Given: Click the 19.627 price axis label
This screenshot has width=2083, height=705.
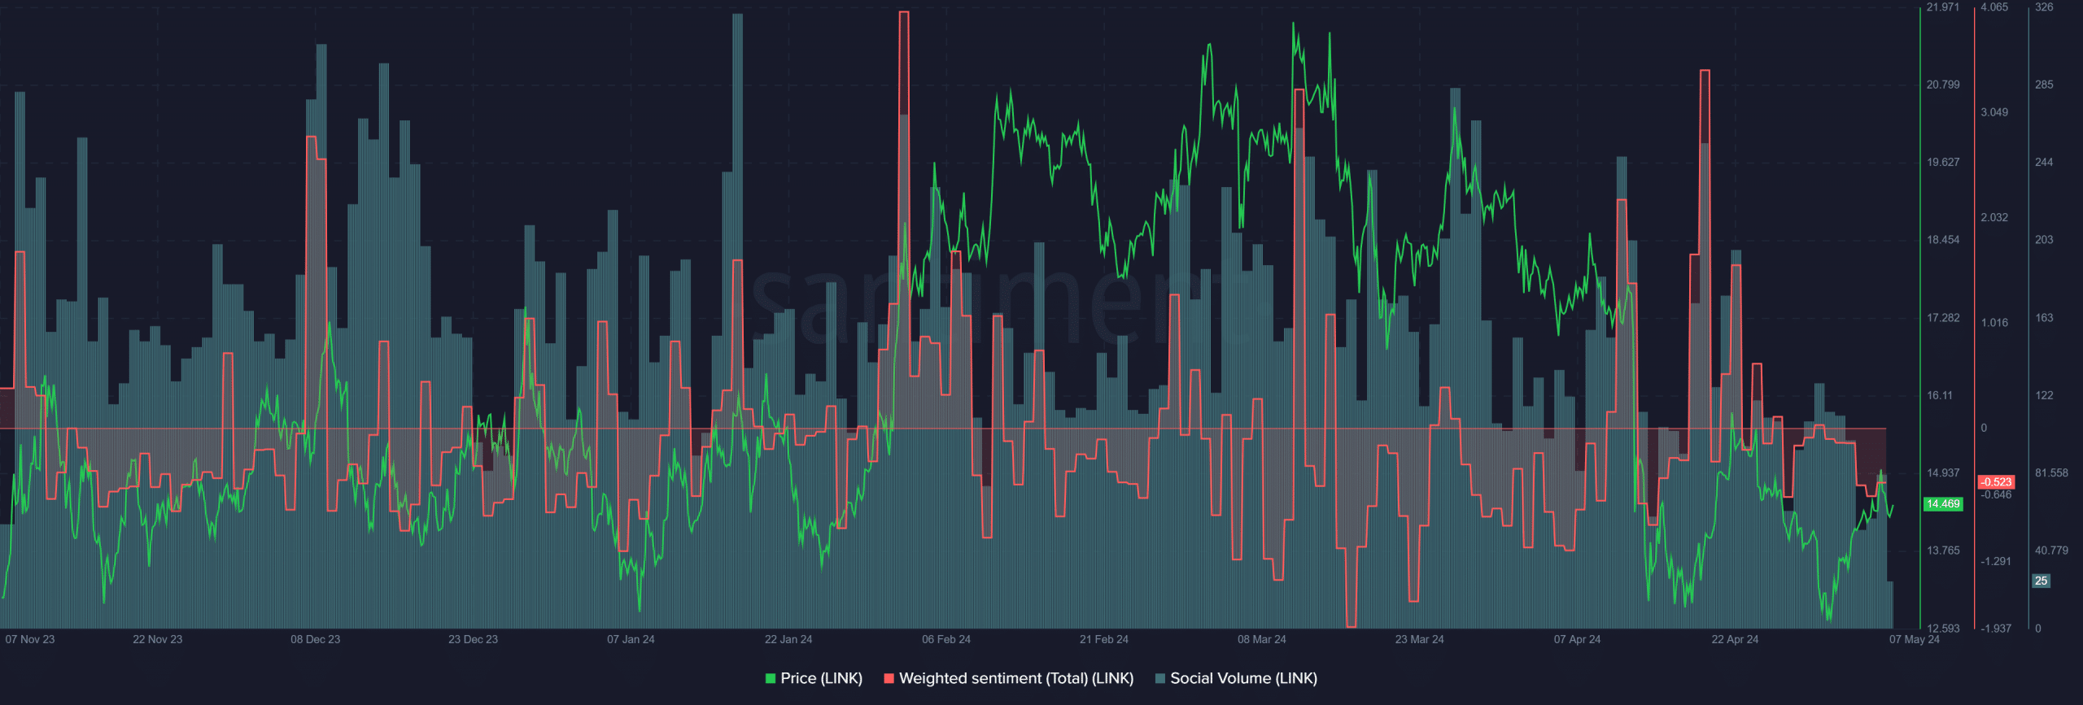Looking at the screenshot, I should tap(1943, 163).
